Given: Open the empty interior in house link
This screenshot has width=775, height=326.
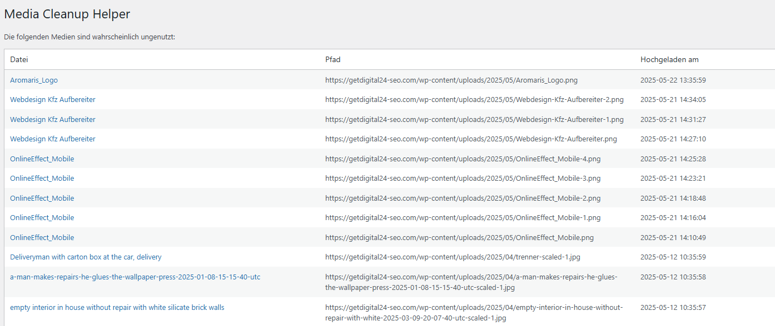Looking at the screenshot, I should 117,307.
